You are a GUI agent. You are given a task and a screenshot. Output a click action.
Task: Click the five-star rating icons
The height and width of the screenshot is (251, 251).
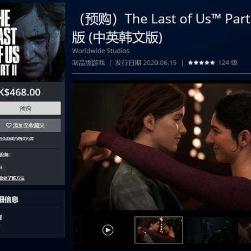(201, 63)
